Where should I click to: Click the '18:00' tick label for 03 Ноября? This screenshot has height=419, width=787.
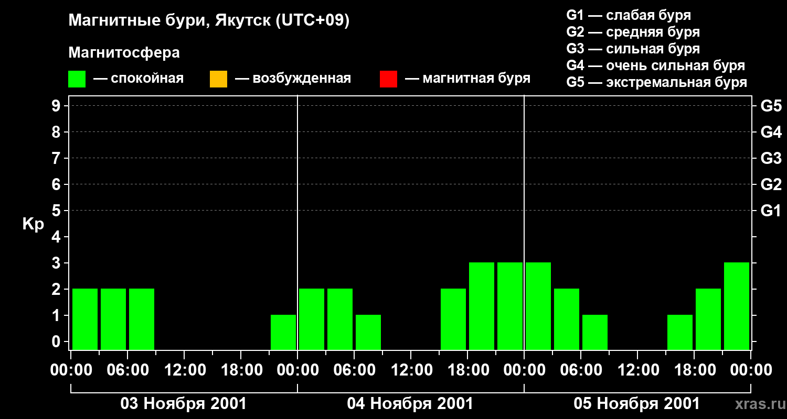coord(241,370)
